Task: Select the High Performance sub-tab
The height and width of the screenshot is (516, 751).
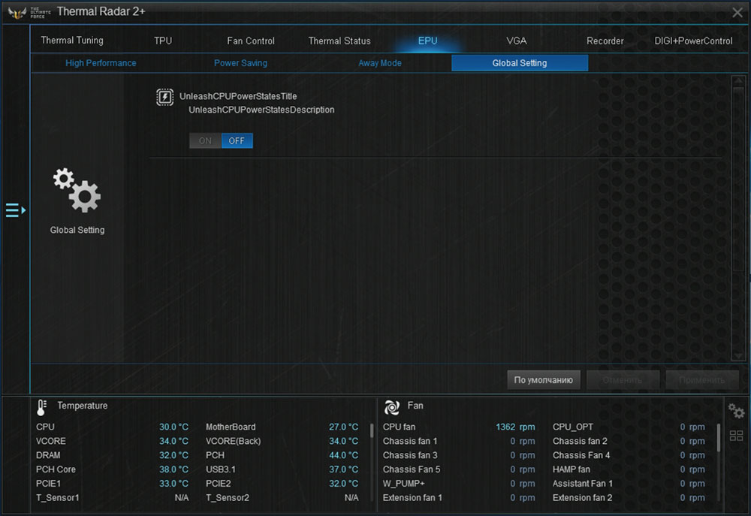Action: pos(101,63)
